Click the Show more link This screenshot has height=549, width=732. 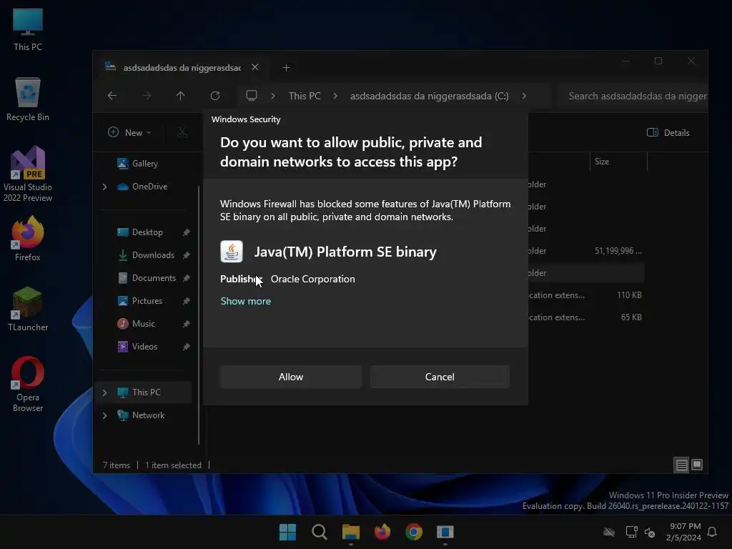(246, 301)
